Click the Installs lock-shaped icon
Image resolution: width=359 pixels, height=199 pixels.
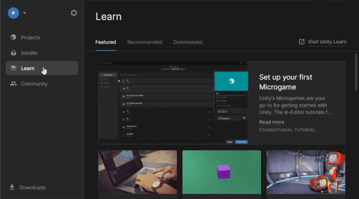click(13, 53)
